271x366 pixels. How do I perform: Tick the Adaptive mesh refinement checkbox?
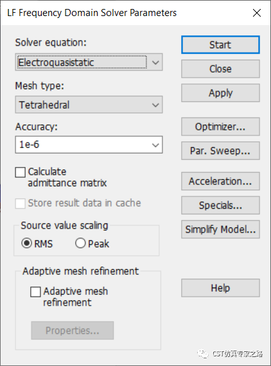[x=35, y=292]
